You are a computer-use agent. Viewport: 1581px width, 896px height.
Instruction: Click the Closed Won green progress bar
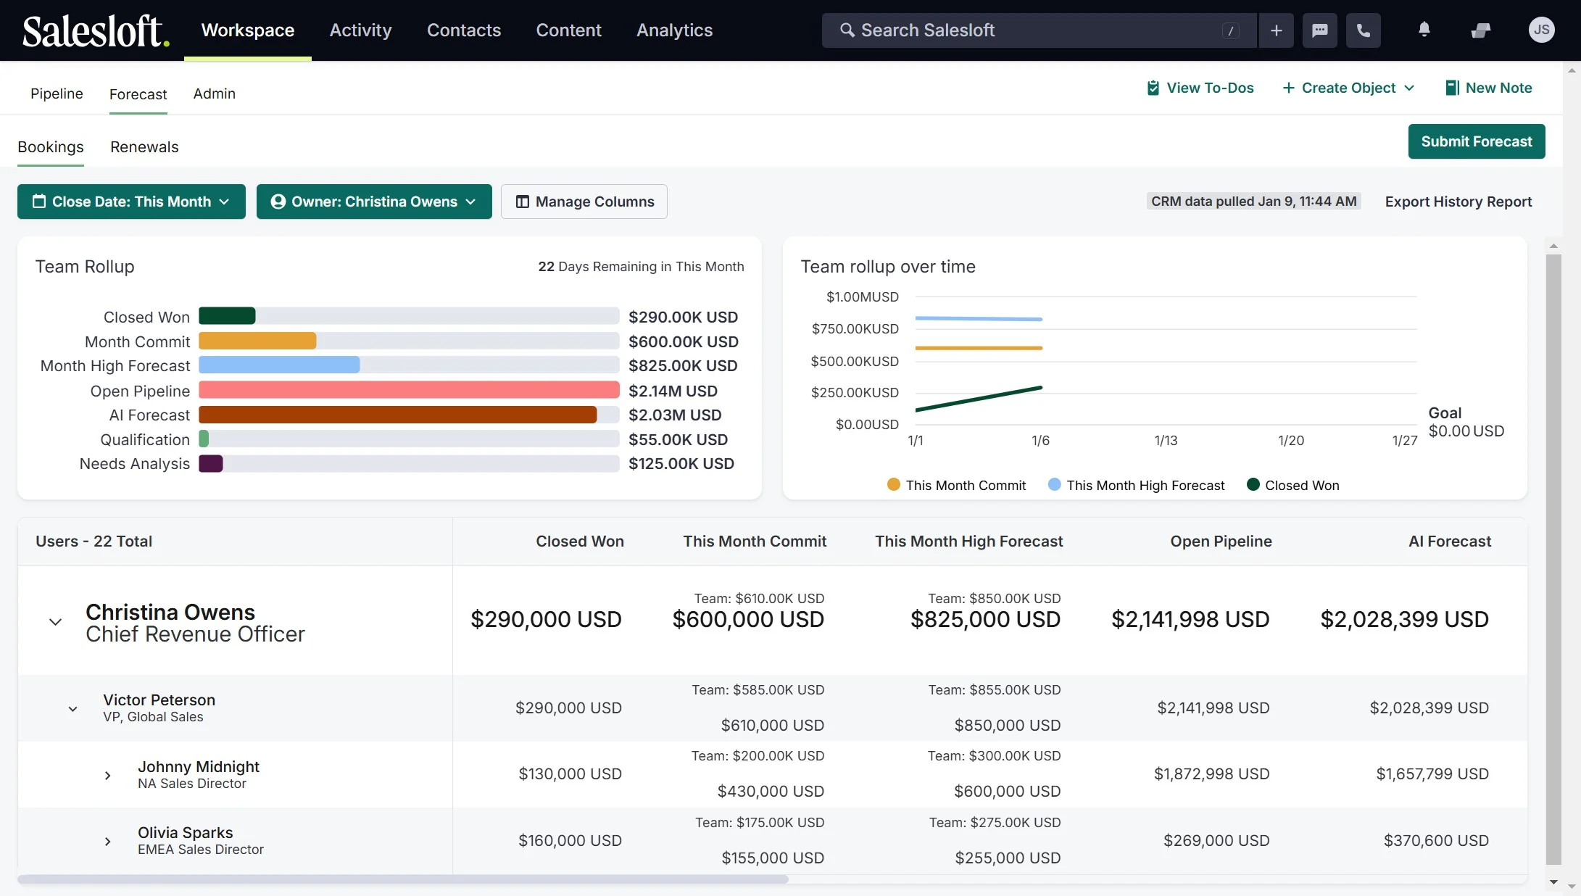227,316
